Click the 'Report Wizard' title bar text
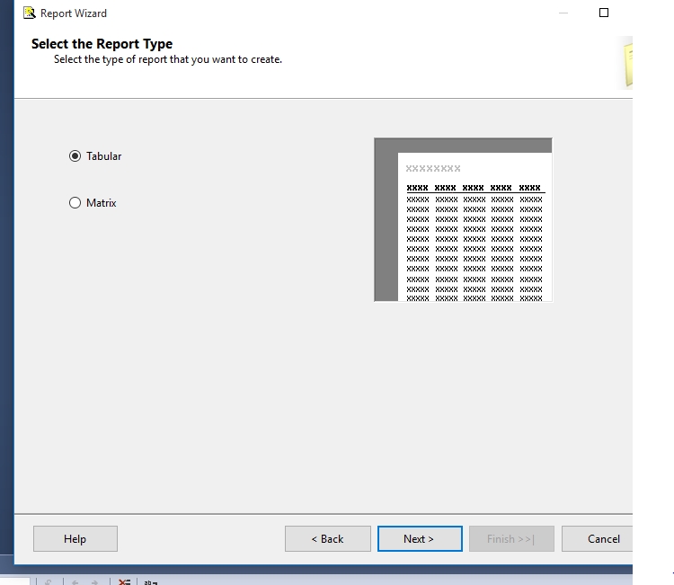The image size is (674, 585). coord(74,13)
